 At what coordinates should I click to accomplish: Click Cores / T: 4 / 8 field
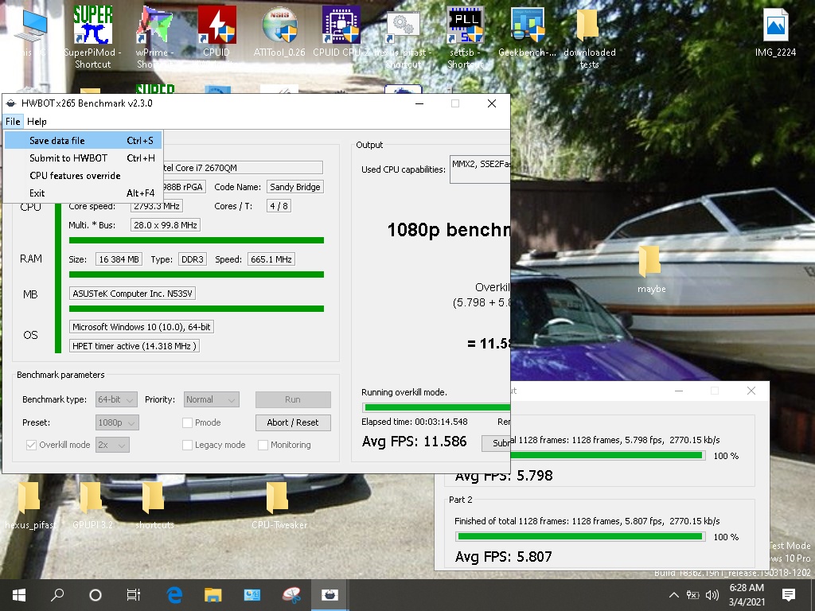pos(279,206)
